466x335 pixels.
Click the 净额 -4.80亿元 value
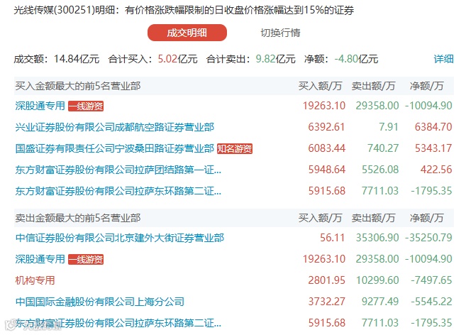click(356, 59)
